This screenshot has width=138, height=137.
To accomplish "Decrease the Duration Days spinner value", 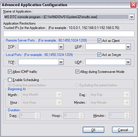I will pyautogui.click(x=38, y=117).
